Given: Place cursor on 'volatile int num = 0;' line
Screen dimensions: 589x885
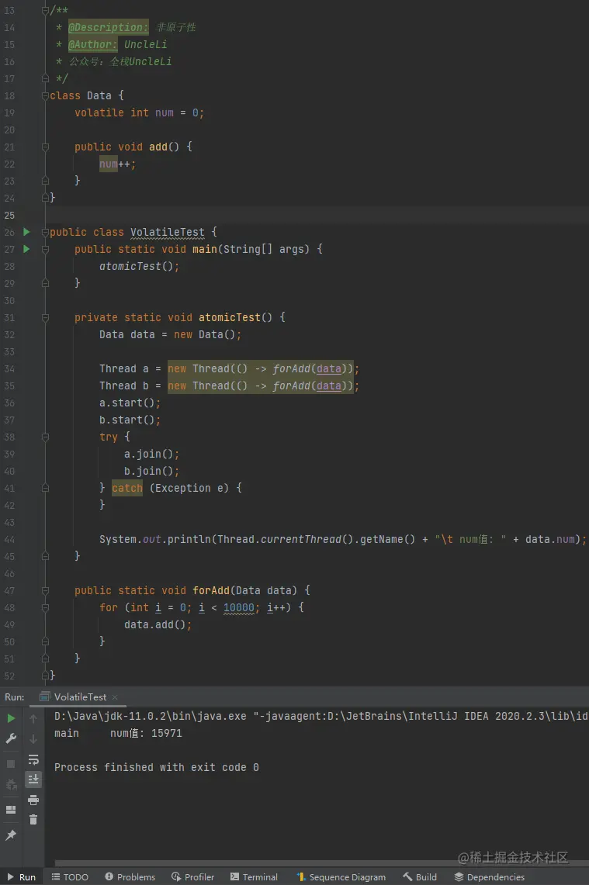Looking at the screenshot, I should pos(139,112).
